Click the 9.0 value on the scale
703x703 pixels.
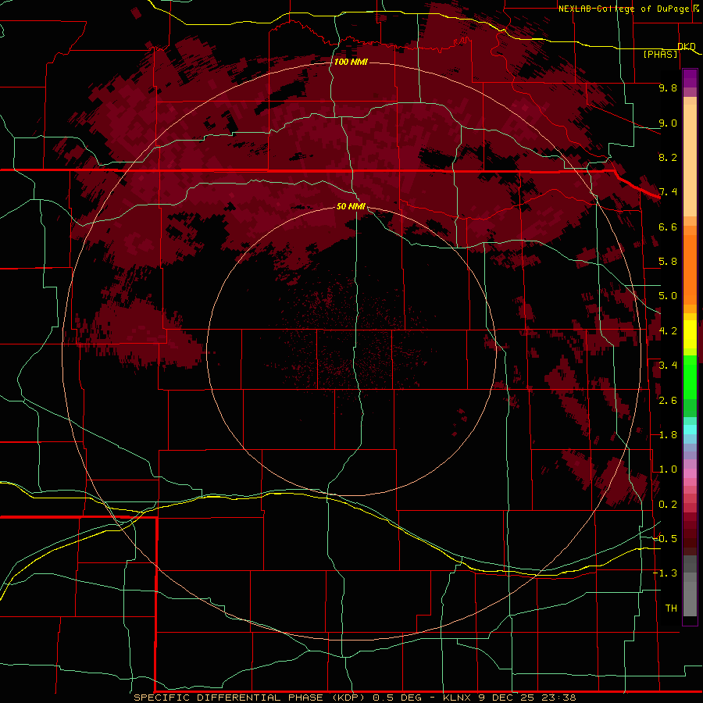point(668,123)
